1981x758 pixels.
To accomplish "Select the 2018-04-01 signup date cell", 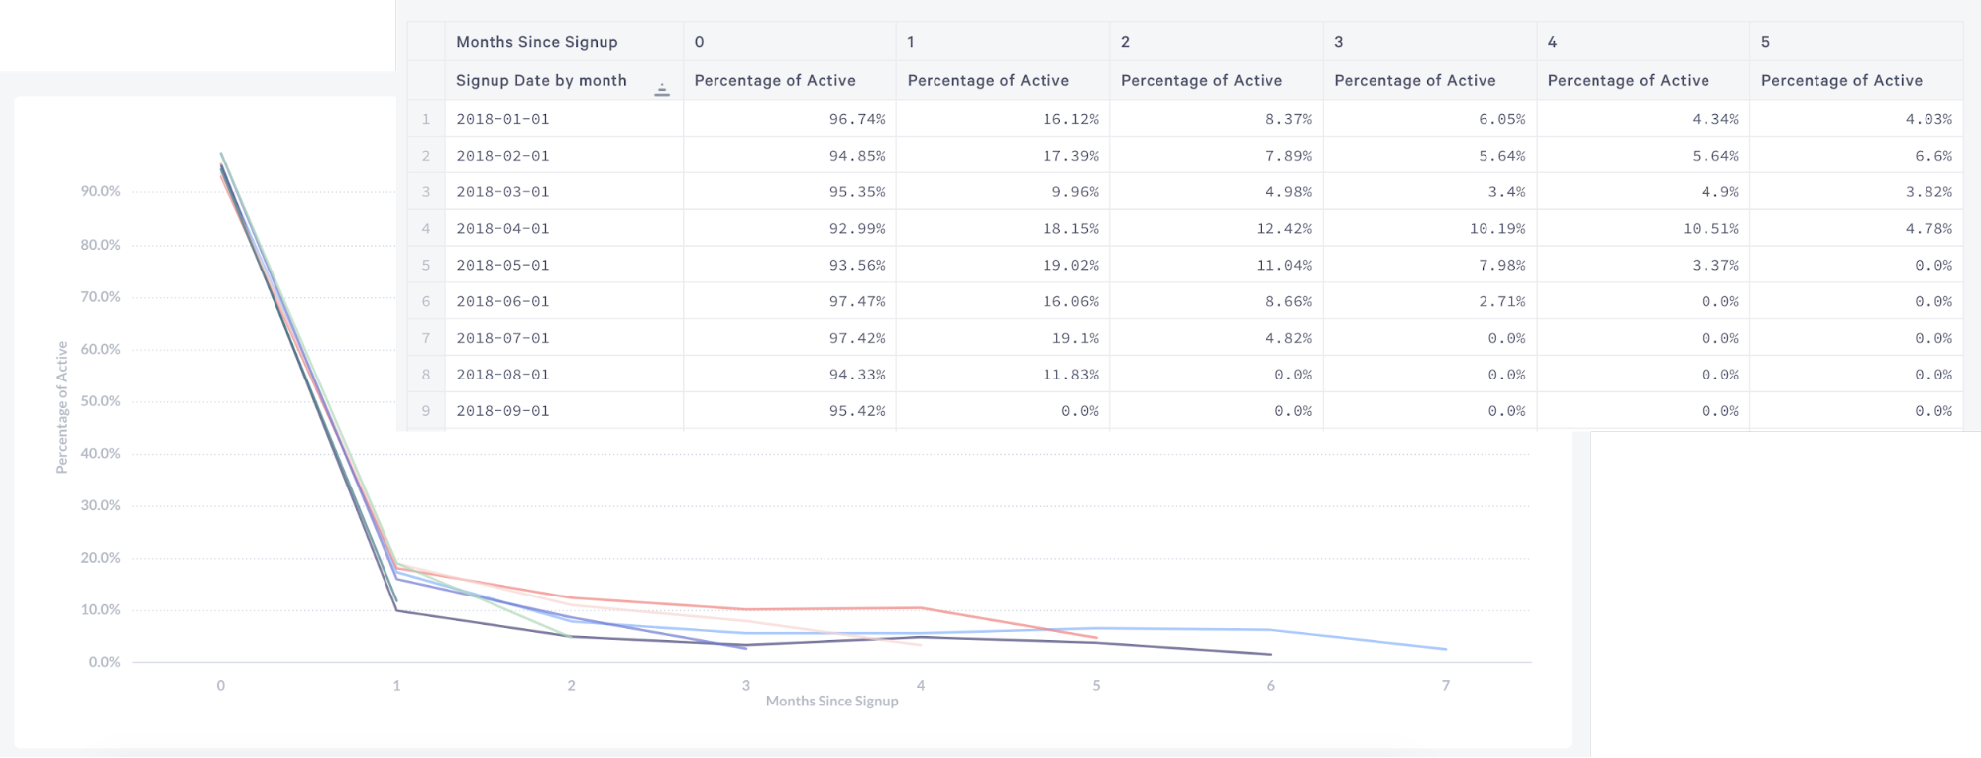I will 502,229.
